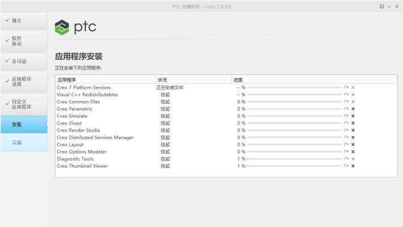The width and height of the screenshot is (403, 227).
Task: Select the Creo Thumbnail Viewer row name
Action: pos(82,166)
